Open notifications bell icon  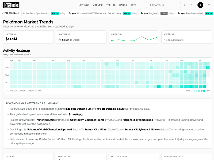click(192, 5)
